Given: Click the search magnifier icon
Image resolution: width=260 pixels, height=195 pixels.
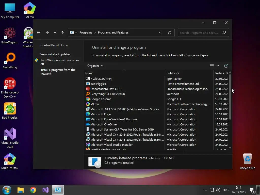Looking at the screenshot, I should 224,32.
